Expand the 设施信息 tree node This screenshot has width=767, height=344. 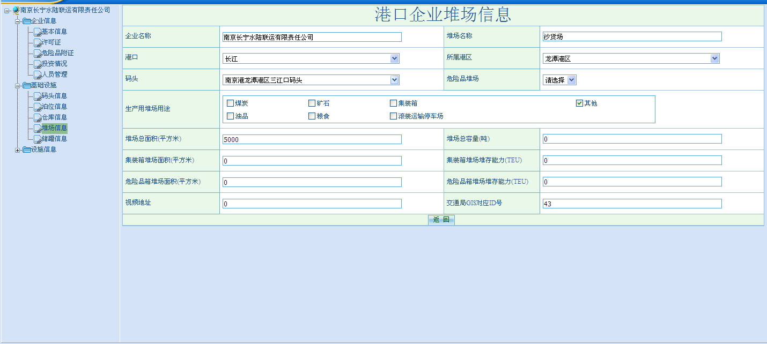(18, 150)
